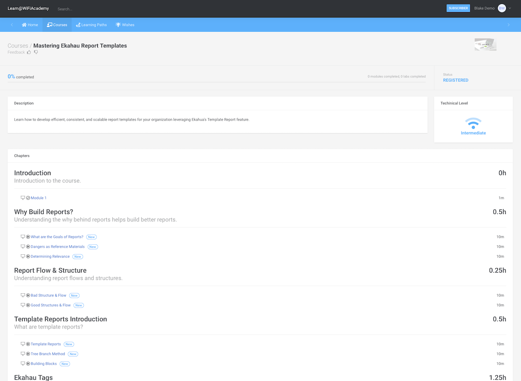Click the completed check icon beside Module 1
The image size is (521, 381).
(x=28, y=198)
